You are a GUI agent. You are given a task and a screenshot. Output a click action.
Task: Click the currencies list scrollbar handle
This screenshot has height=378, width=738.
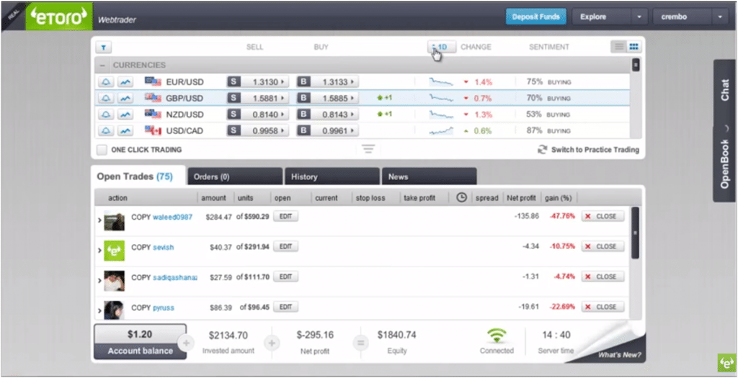[636, 64]
